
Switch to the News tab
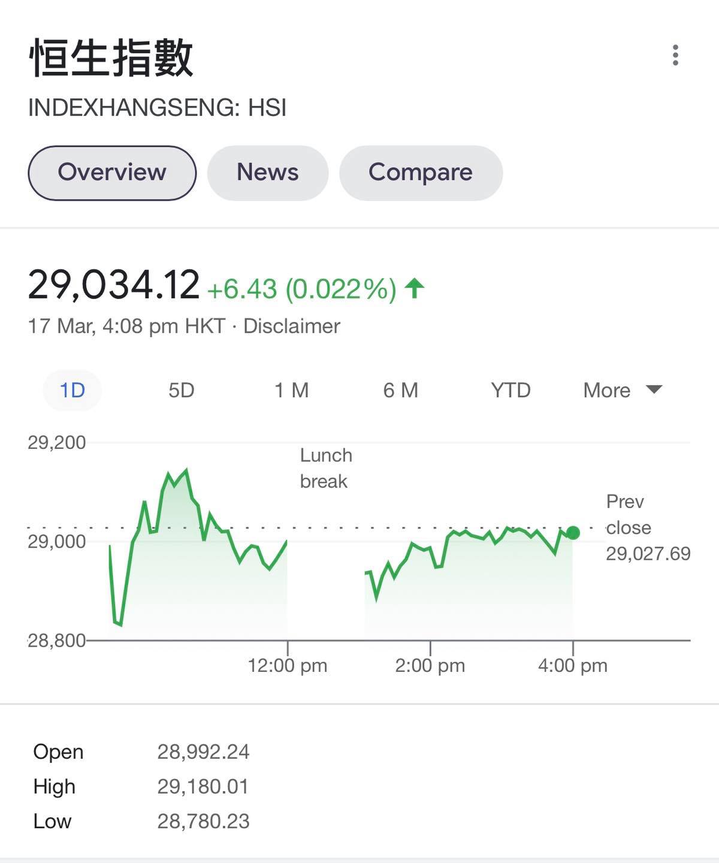pos(267,173)
